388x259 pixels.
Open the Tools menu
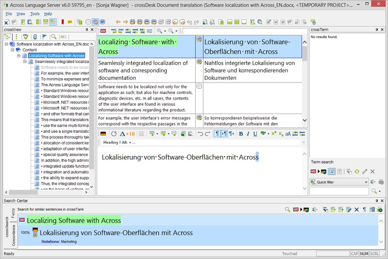click(35, 14)
